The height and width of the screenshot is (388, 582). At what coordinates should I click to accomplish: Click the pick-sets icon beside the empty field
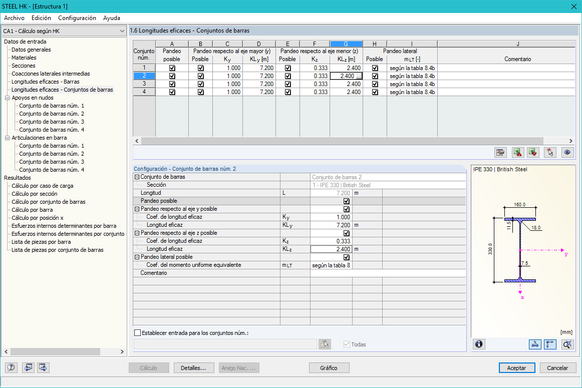coord(325,344)
